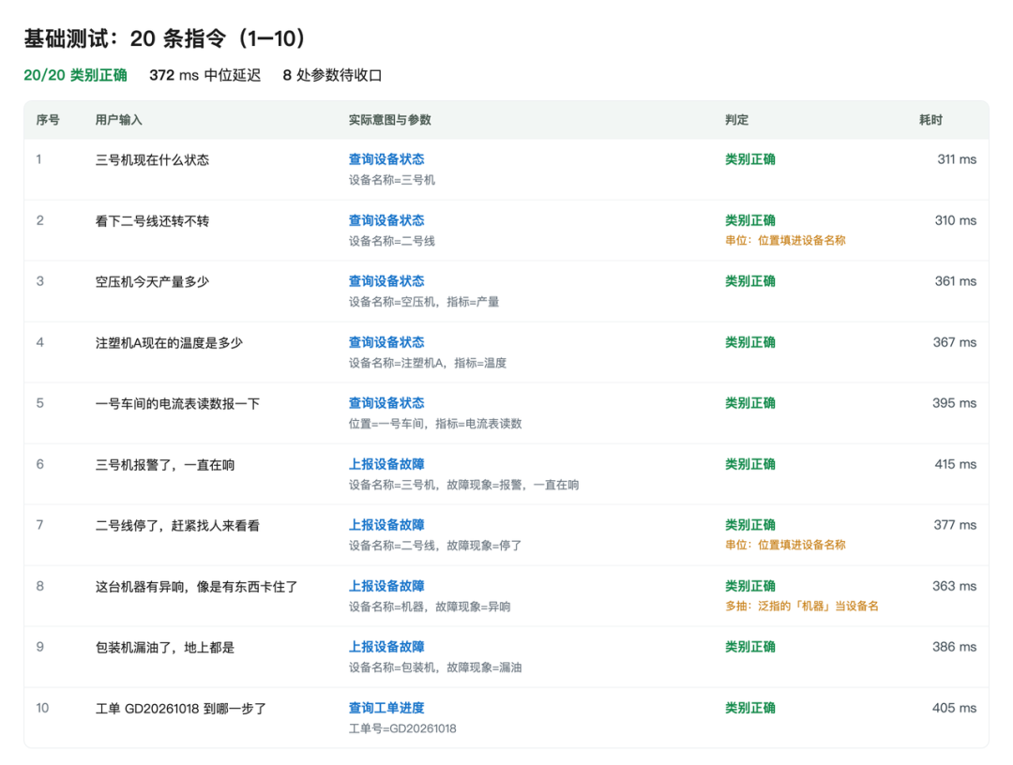This screenshot has height=765, width=1013.
Task: Click the 多抽 warning note in row 8
Action: point(802,607)
